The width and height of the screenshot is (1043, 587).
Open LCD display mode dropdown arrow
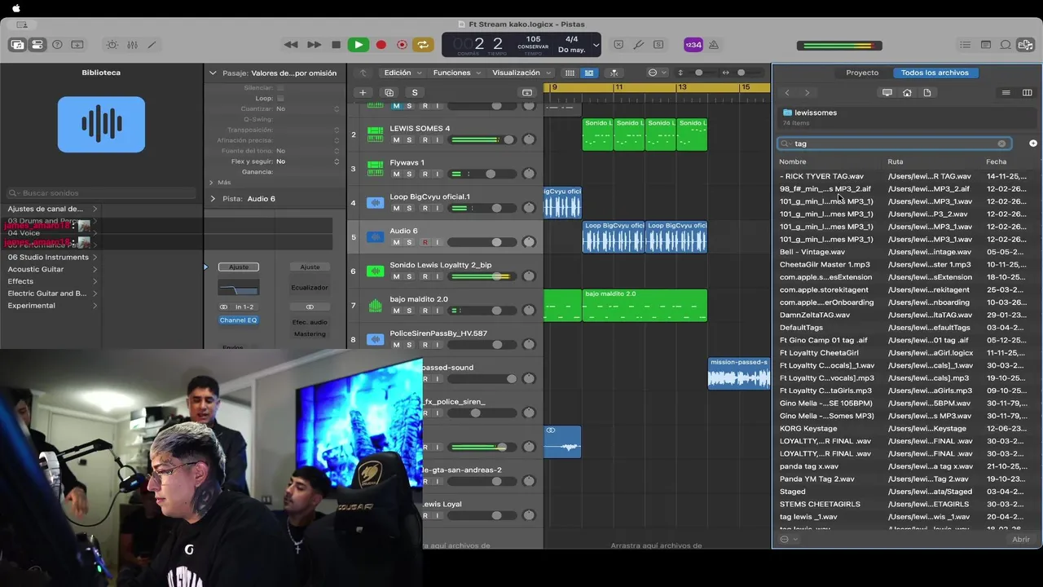click(x=596, y=45)
